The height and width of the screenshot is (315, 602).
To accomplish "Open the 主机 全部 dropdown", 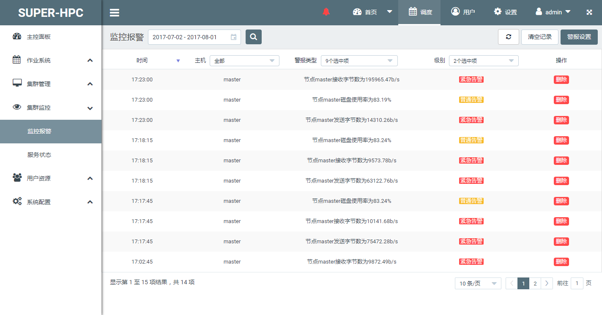I will pos(244,61).
